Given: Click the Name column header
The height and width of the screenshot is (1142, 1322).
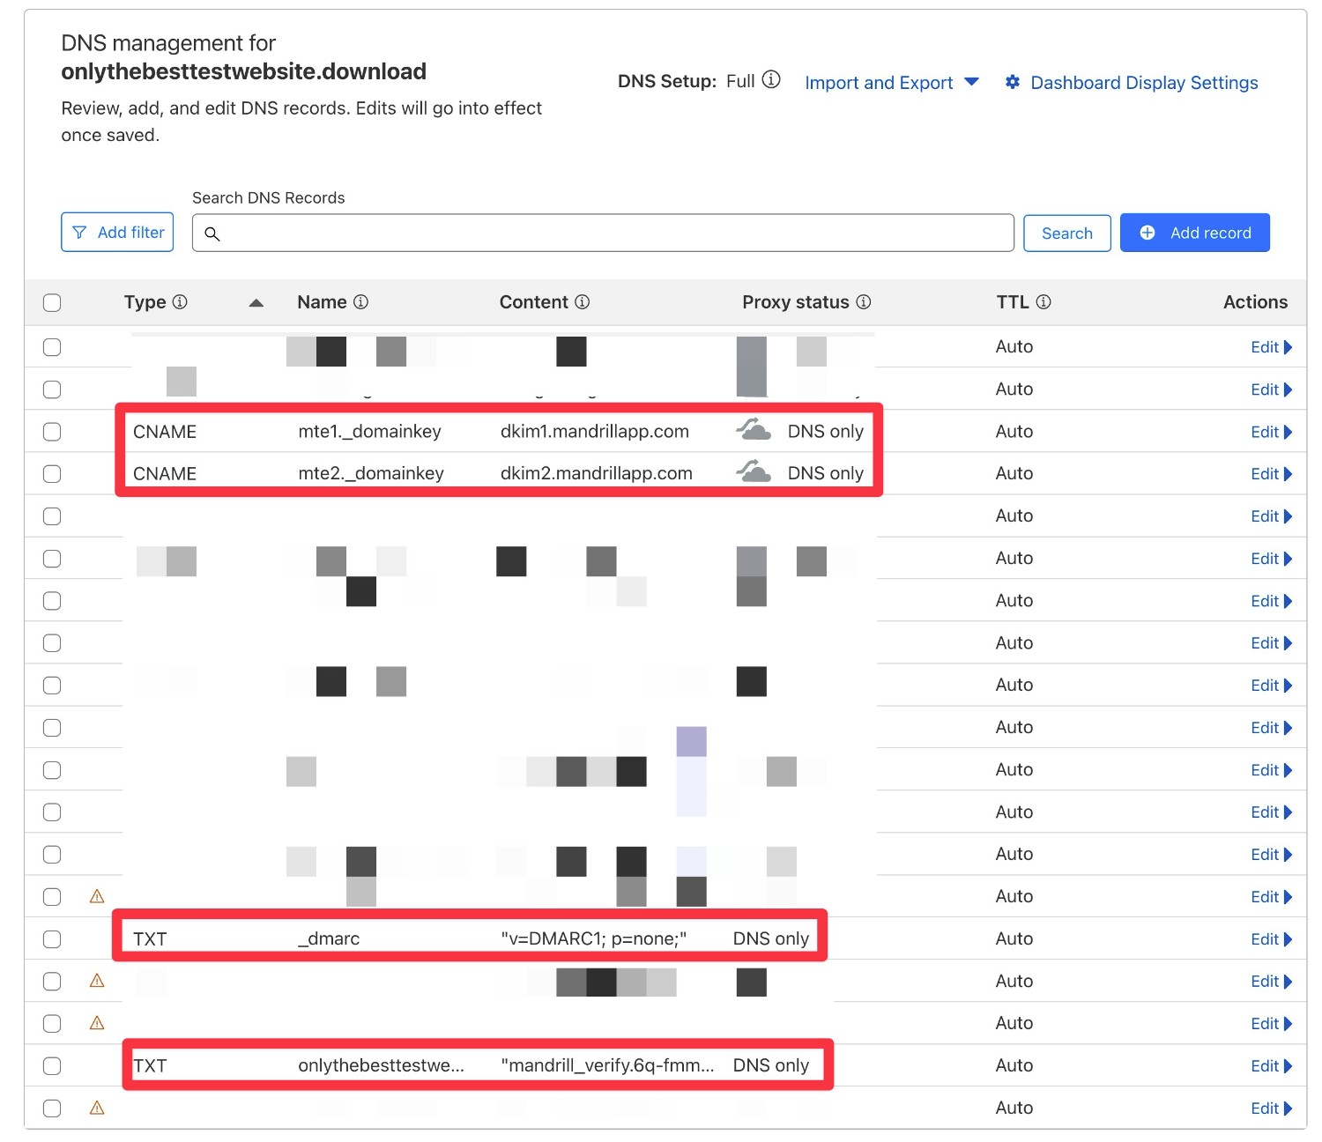Looking at the screenshot, I should pyautogui.click(x=322, y=302).
